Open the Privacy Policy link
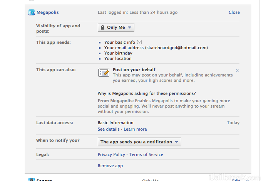Screen dimensions: 261x181 coord(111,154)
